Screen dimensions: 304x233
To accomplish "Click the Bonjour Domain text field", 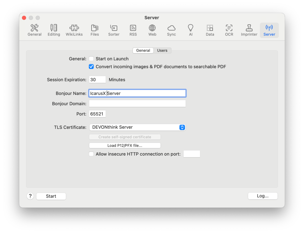I will click(x=137, y=104).
